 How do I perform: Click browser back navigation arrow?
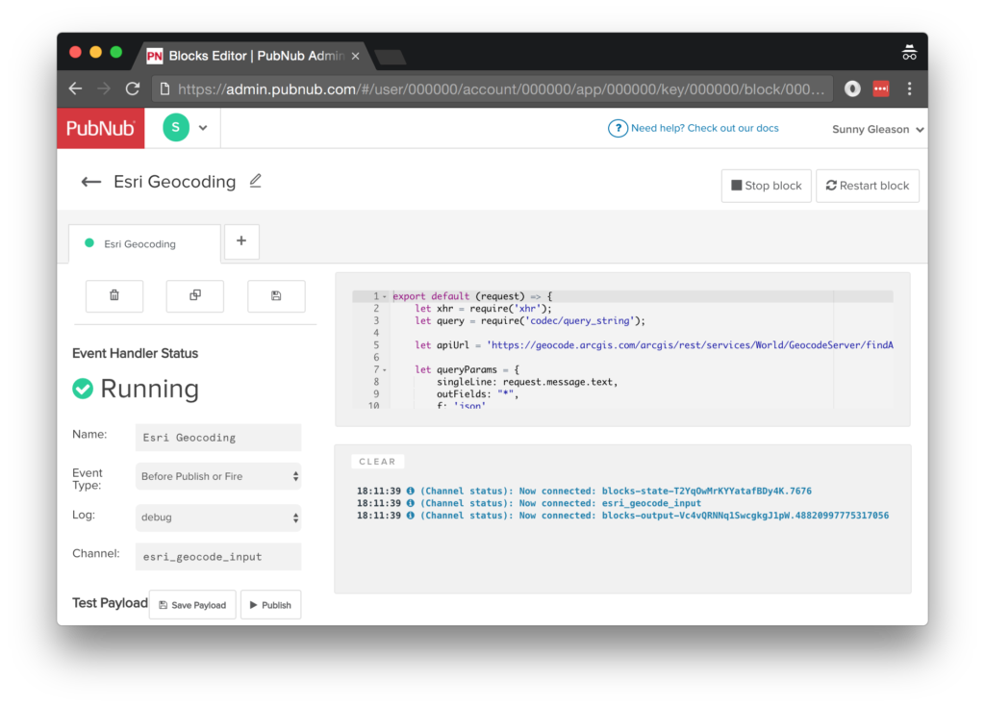75,88
